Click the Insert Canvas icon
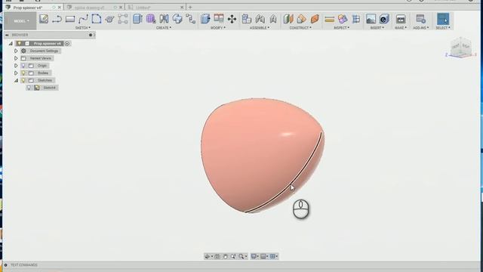 click(384, 19)
